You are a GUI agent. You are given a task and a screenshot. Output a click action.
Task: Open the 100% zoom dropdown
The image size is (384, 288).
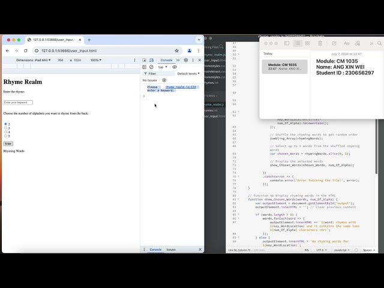96,60
